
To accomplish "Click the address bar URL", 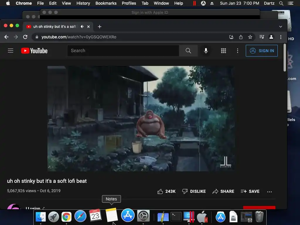I will (79, 37).
